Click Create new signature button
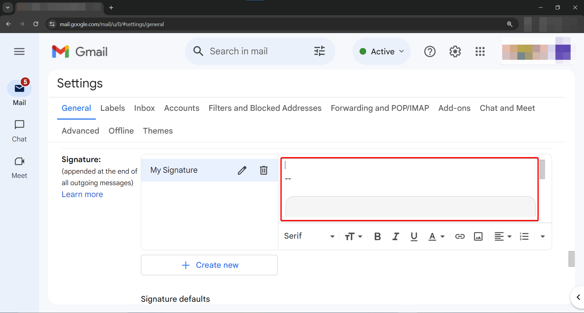The height and width of the screenshot is (313, 584). pos(209,265)
